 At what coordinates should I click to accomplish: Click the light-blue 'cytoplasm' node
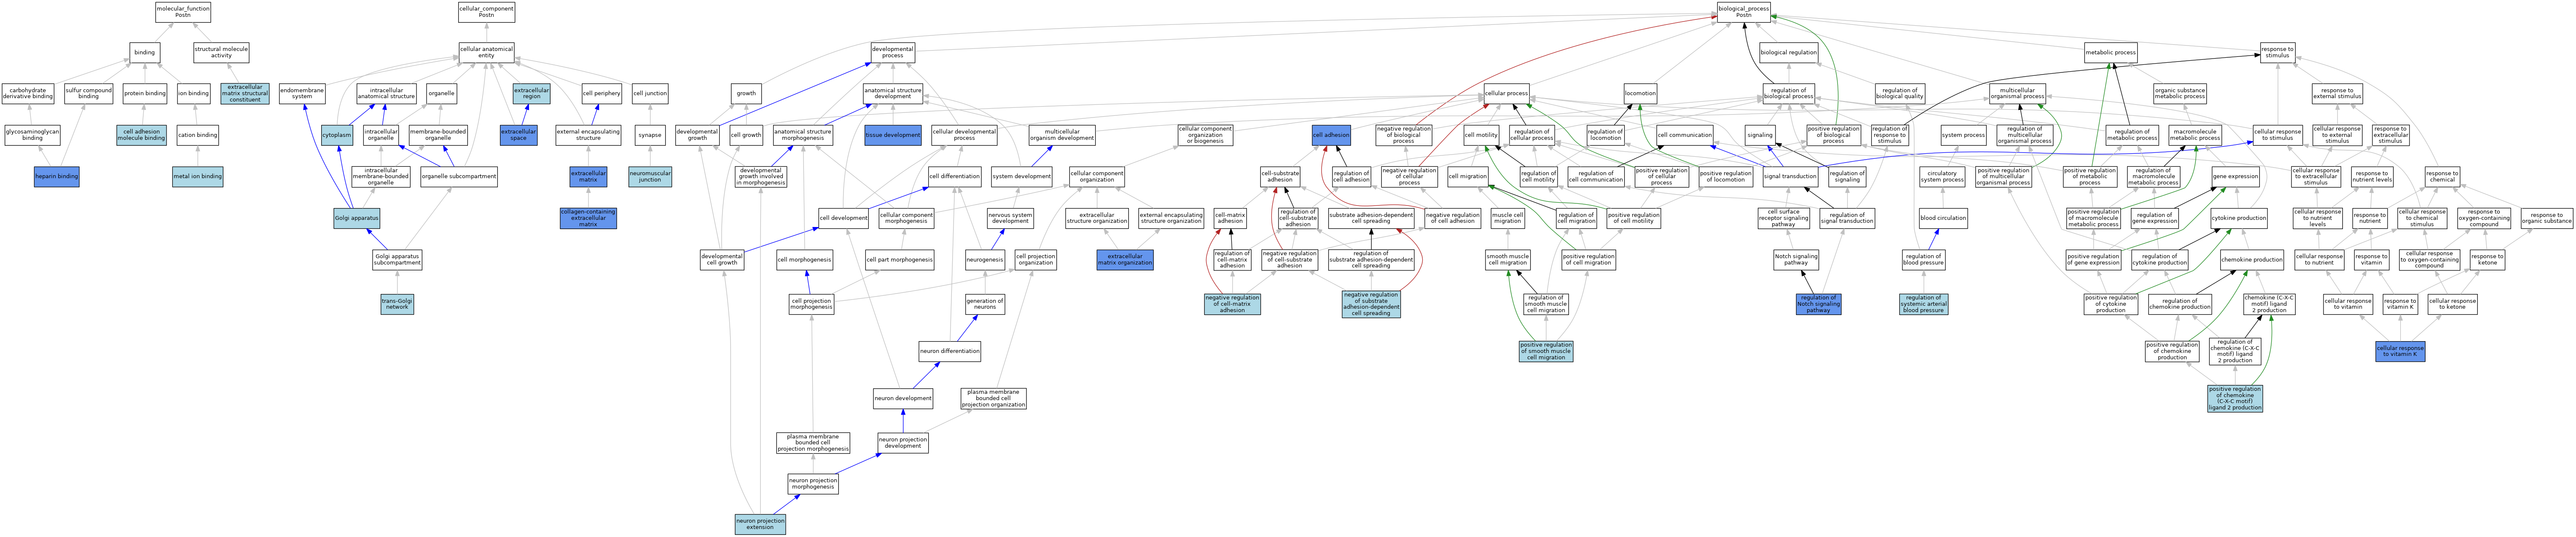pyautogui.click(x=337, y=135)
